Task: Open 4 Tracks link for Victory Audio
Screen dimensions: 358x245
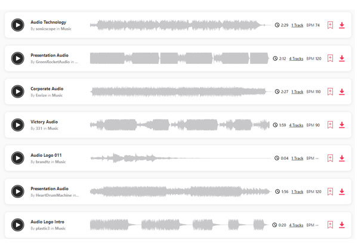Action: [x=296, y=125]
